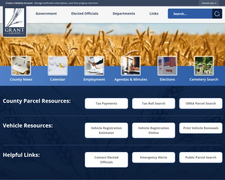
Task: Open the Print Vehicle Renewals button
Action: 201,128
